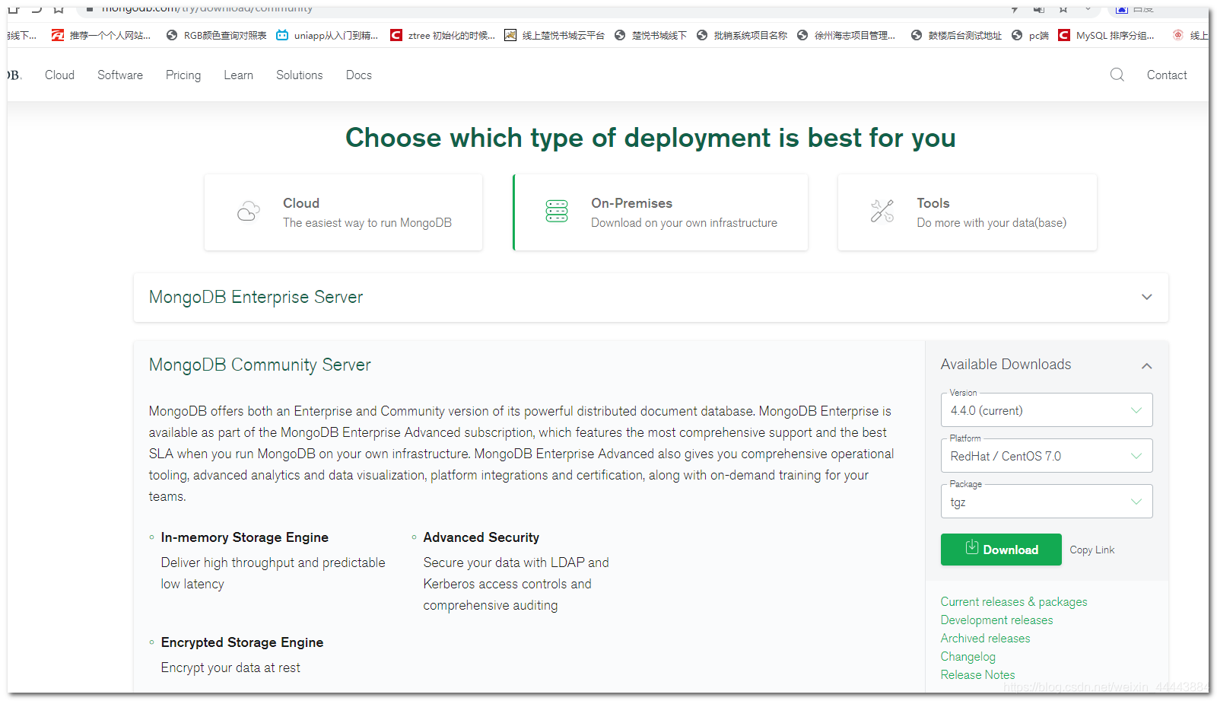Click the Cloud card icon
The width and height of the screenshot is (1217, 701).
coord(249,212)
